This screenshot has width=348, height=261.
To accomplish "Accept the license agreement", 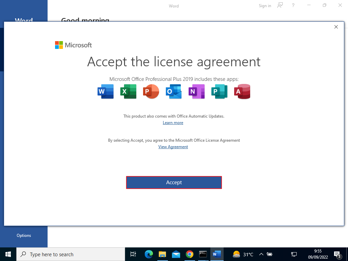I will [x=174, y=182].
